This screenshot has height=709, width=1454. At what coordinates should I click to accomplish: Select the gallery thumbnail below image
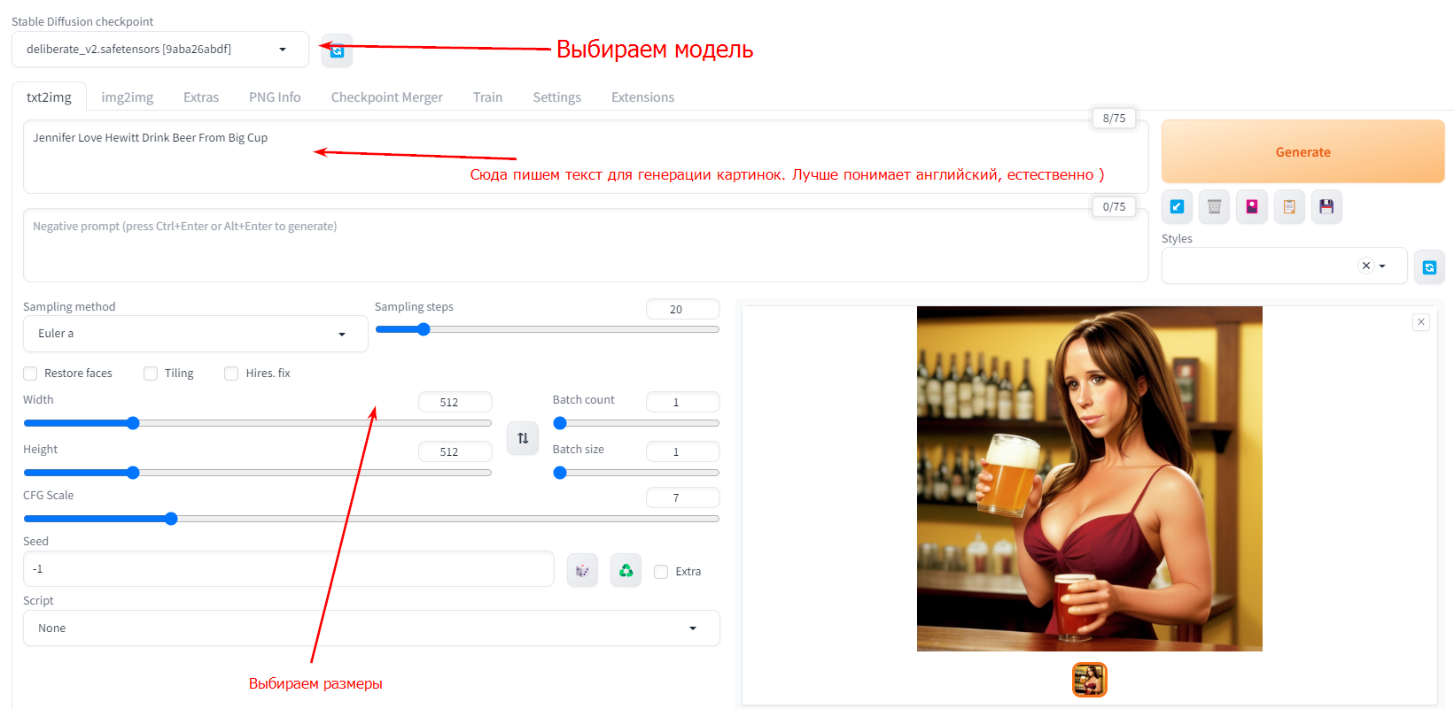pos(1090,680)
